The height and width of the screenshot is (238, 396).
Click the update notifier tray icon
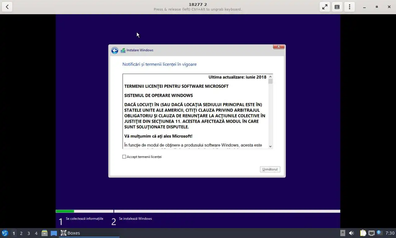click(380, 233)
